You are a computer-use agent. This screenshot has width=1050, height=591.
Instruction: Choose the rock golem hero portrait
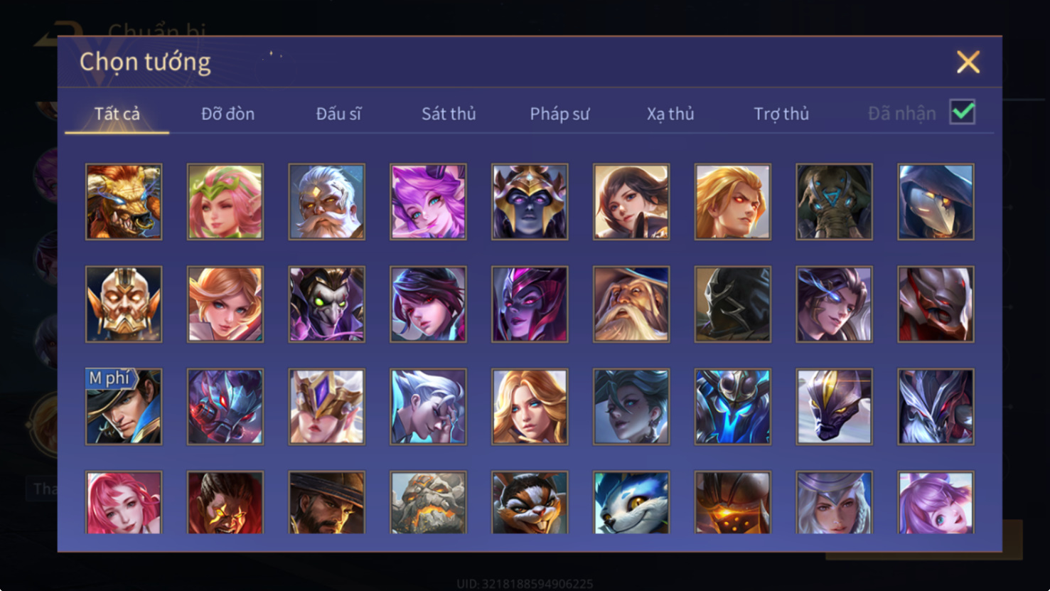tap(428, 502)
